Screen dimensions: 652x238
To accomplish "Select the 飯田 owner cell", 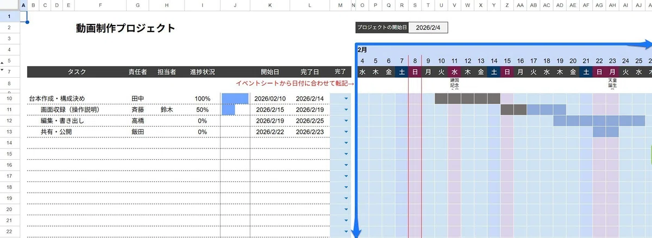I will [x=138, y=132].
